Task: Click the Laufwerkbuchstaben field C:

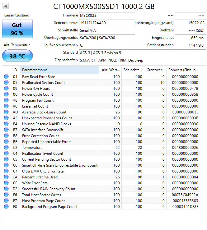Action: (x=107, y=45)
